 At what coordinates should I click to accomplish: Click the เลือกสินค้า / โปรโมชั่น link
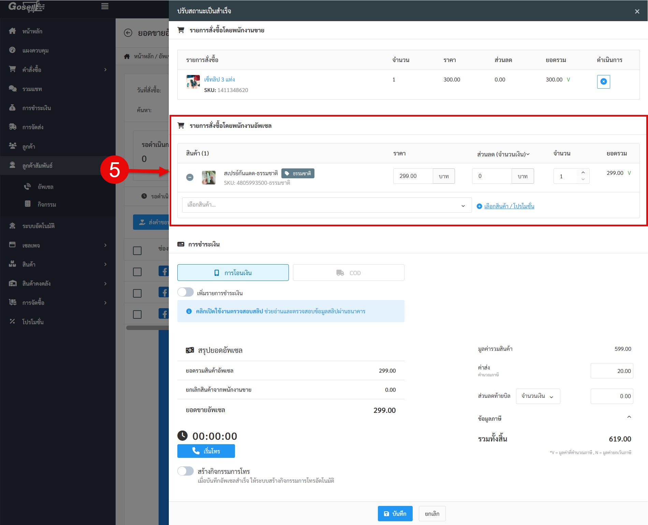coord(509,206)
